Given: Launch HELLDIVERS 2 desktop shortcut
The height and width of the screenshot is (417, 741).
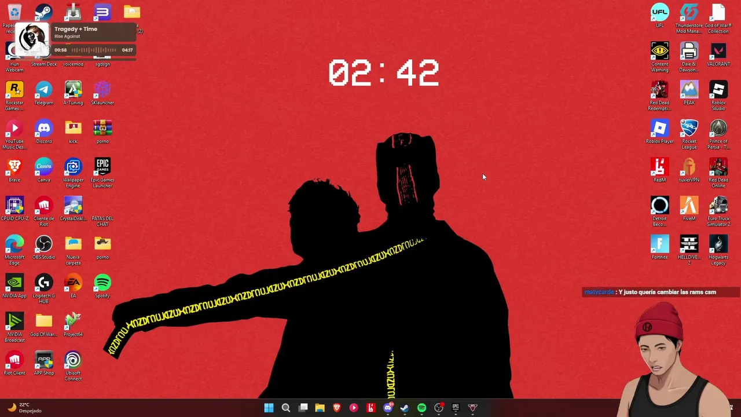Looking at the screenshot, I should click(689, 250).
